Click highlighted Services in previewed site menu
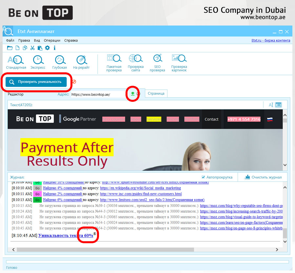The height and width of the screenshot is (273, 295). pyautogui.click(x=154, y=119)
